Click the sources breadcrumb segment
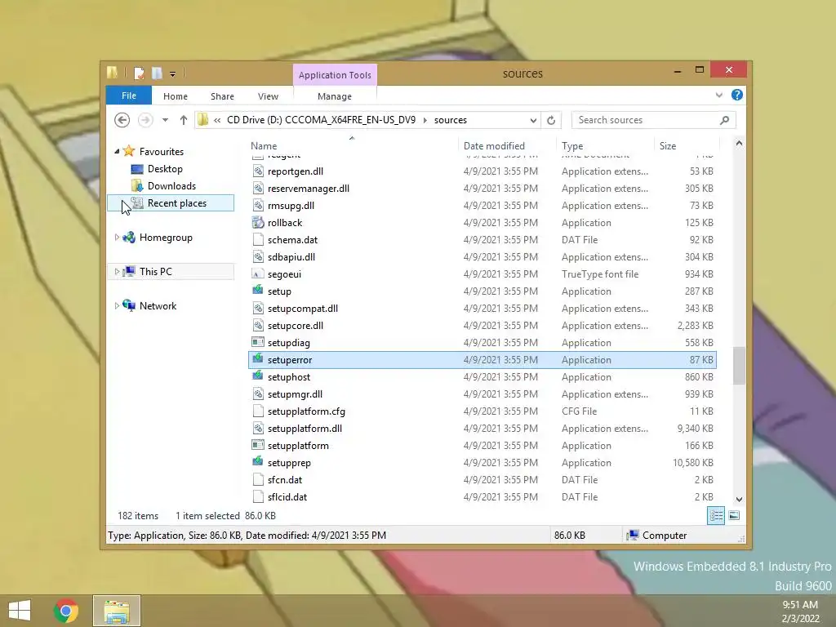 [x=451, y=120]
